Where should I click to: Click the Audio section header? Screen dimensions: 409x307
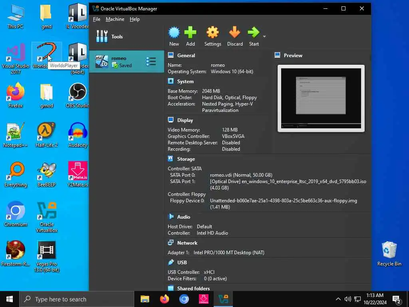click(184, 217)
